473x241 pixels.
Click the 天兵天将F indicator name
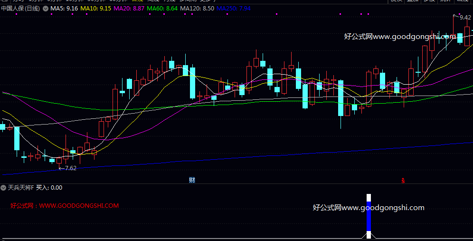21,188
